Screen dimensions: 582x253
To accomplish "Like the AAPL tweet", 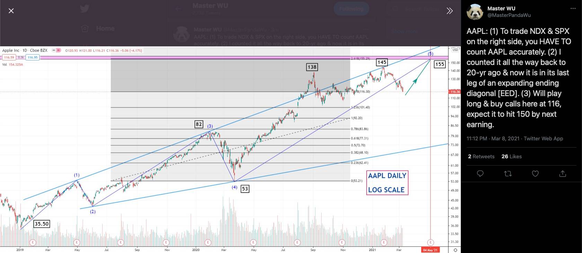I will coord(535,174).
